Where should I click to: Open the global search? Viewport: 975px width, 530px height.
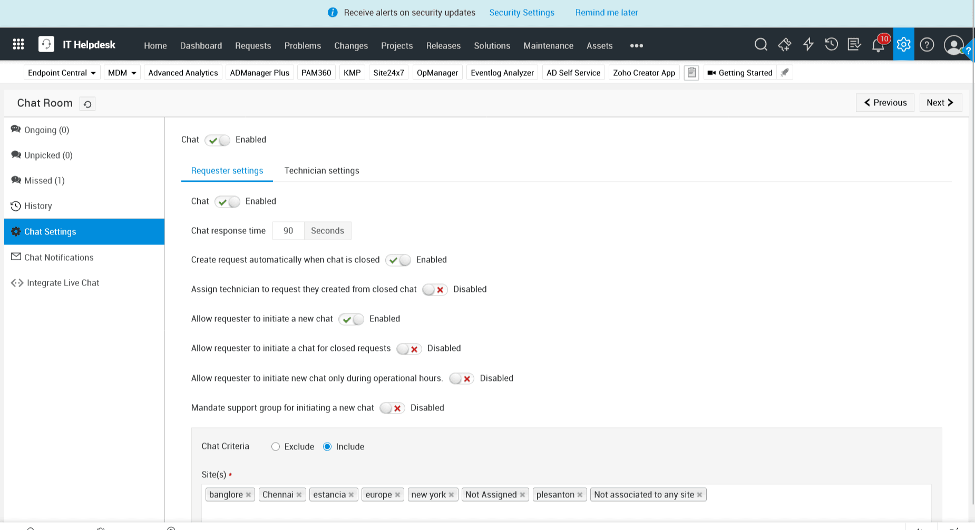[761, 45]
